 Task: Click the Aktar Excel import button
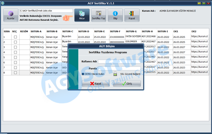(82, 15)
